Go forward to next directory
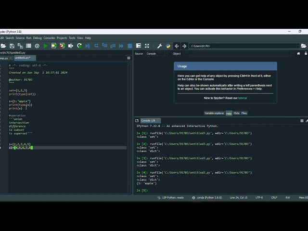Viewport: 308px width, 231px height. click(x=184, y=46)
